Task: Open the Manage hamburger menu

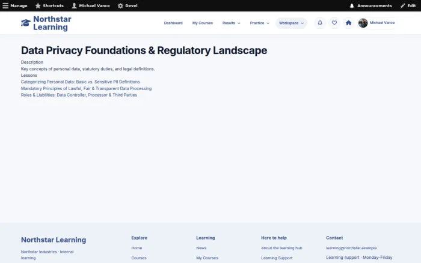Action: pos(15,5)
